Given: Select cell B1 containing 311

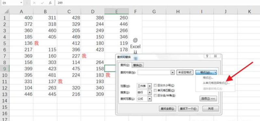Looking at the screenshot, I should point(45,18).
